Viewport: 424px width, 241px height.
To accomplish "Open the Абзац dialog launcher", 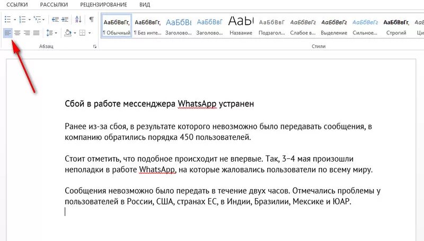I will [x=95, y=47].
